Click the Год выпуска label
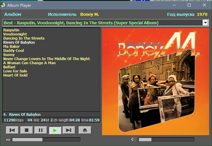Viewport: 212px width, 146px height. click(181, 14)
